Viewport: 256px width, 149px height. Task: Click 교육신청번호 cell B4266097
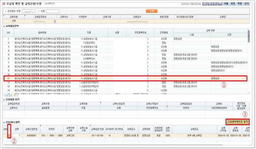tap(31, 136)
